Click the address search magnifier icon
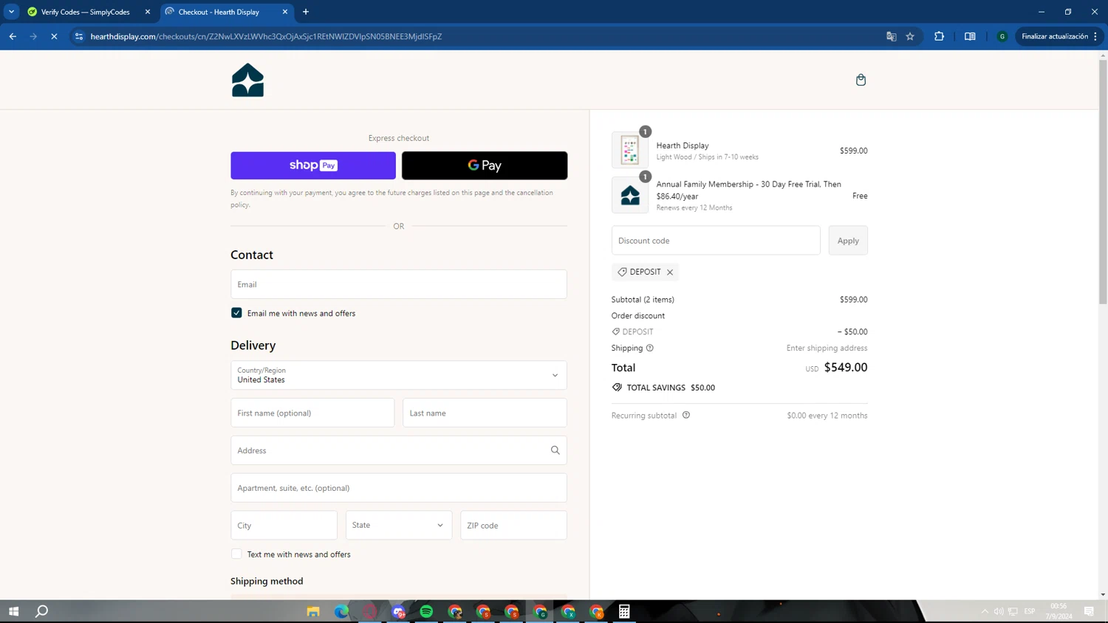The image size is (1108, 623). 555,450
